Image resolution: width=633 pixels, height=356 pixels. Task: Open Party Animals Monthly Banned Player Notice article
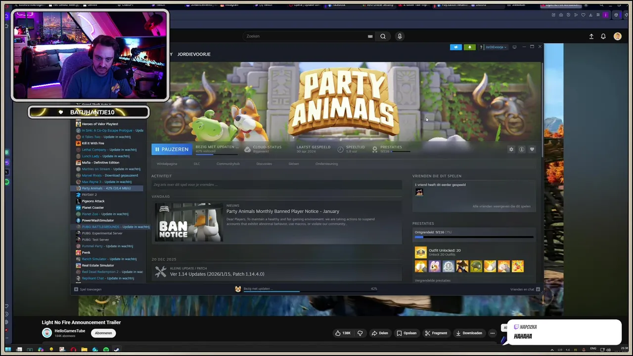tap(283, 211)
